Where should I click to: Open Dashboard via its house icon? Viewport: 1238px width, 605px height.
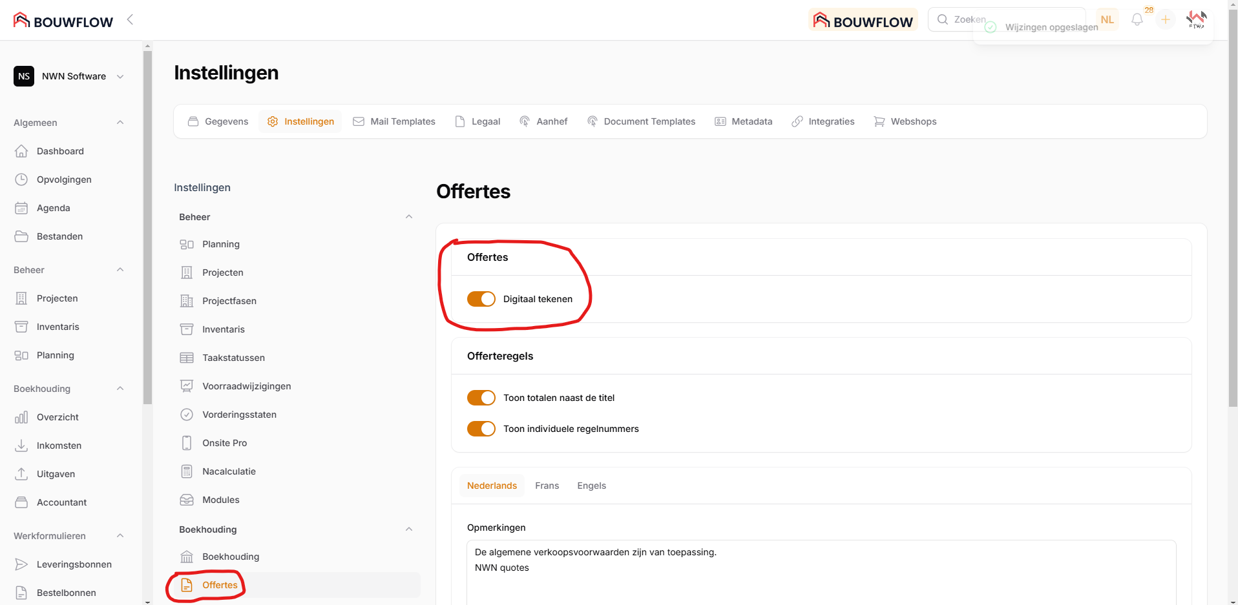point(21,151)
